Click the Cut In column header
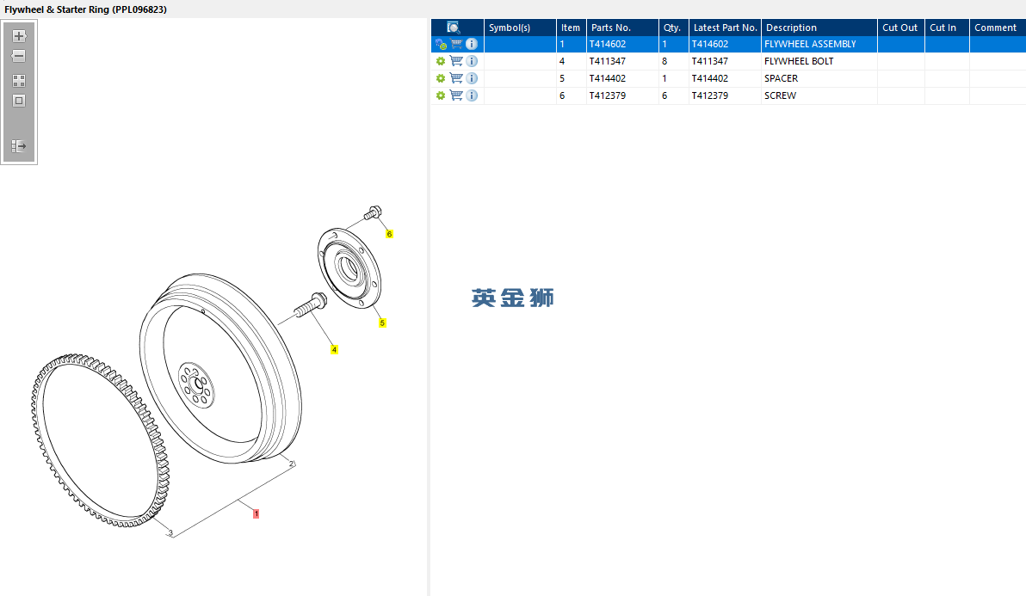Viewport: 1026px width, 596px height. pyautogui.click(x=947, y=28)
